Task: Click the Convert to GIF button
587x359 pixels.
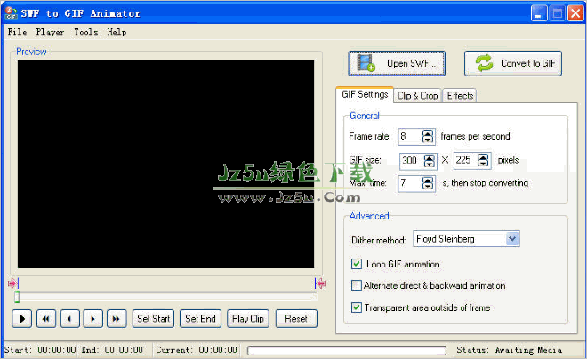Action: (x=513, y=64)
